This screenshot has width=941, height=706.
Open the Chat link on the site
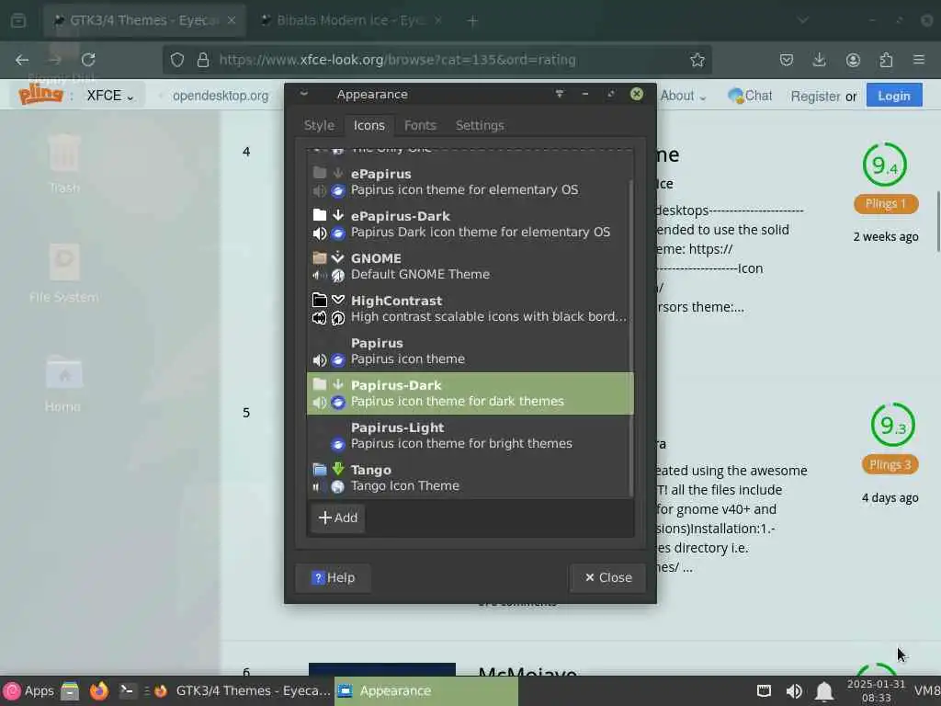(x=750, y=96)
